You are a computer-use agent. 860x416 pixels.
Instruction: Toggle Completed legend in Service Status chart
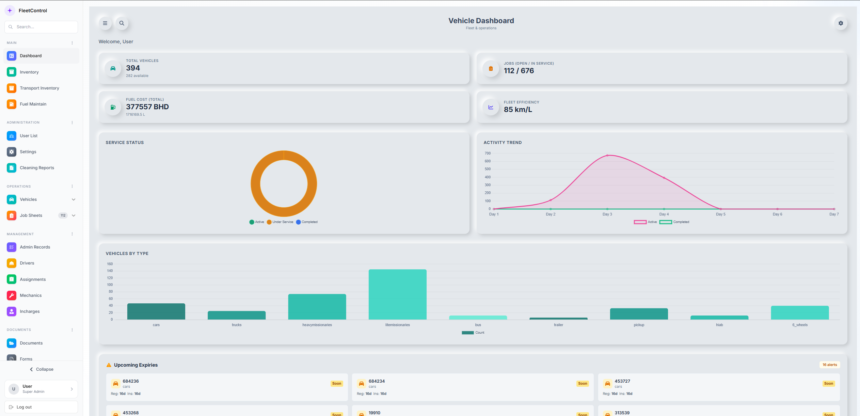coord(307,222)
